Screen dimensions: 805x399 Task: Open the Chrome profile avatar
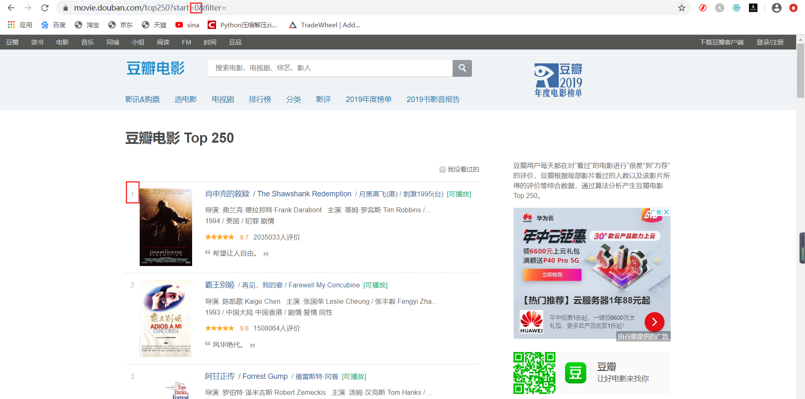coord(776,8)
